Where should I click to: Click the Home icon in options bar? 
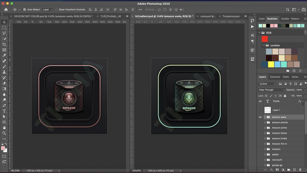click(6, 9)
